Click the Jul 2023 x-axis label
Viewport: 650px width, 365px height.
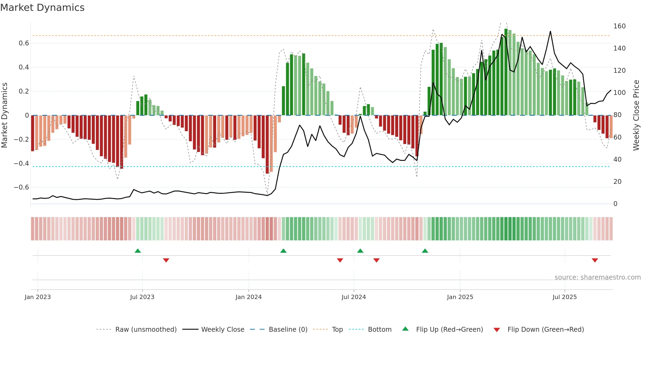click(142, 297)
